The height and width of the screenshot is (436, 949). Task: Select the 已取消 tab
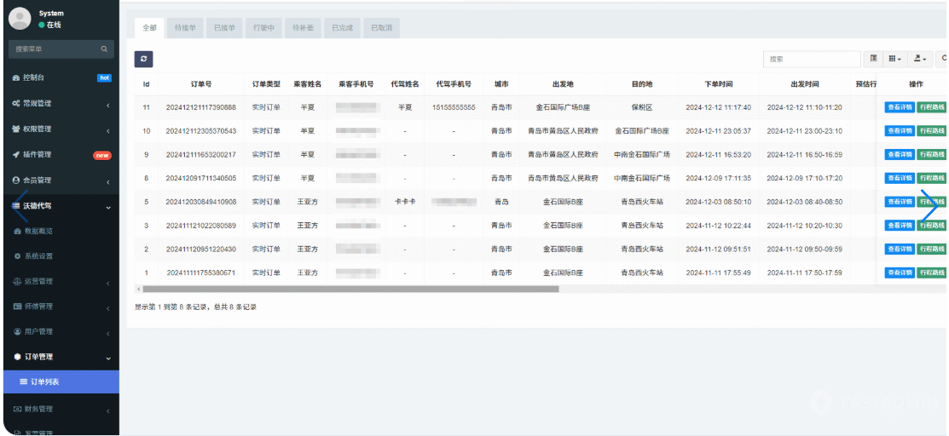coord(381,28)
